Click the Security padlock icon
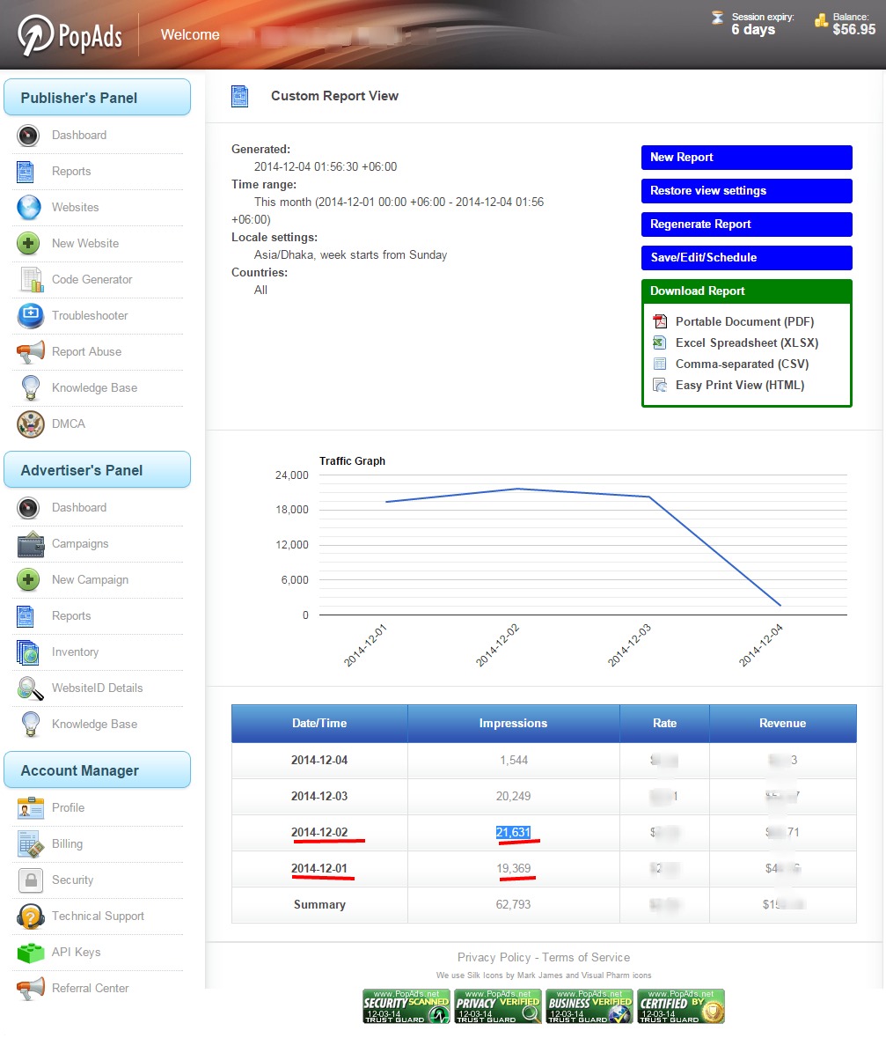This screenshot has width=886, height=1038. tap(31, 880)
